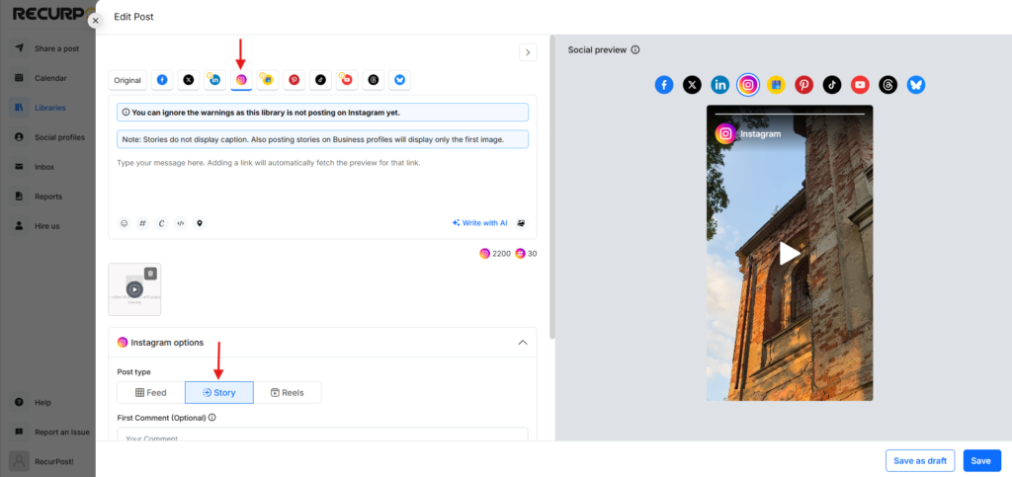This screenshot has height=477, width=1012.
Task: Choose Feed as the post type
Action: coord(151,392)
